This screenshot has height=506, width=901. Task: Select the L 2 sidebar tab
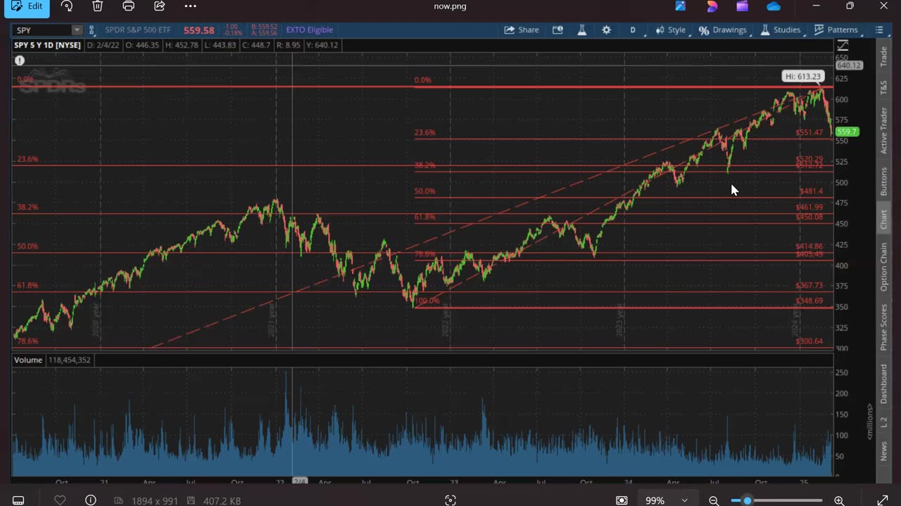pos(884,423)
